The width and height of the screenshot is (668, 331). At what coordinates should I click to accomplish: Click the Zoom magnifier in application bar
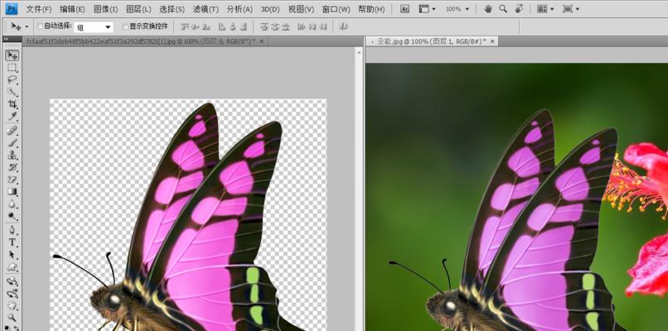click(x=503, y=9)
